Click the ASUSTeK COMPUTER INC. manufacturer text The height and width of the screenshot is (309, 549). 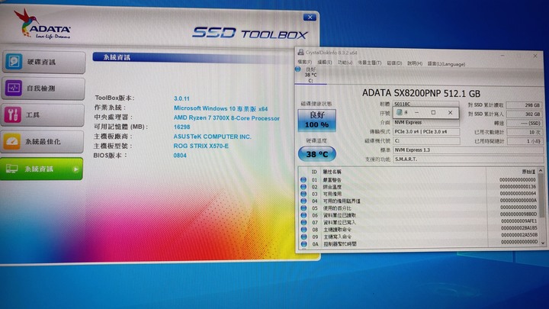tap(212, 137)
